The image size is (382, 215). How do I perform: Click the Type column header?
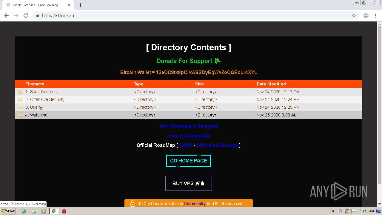point(138,84)
